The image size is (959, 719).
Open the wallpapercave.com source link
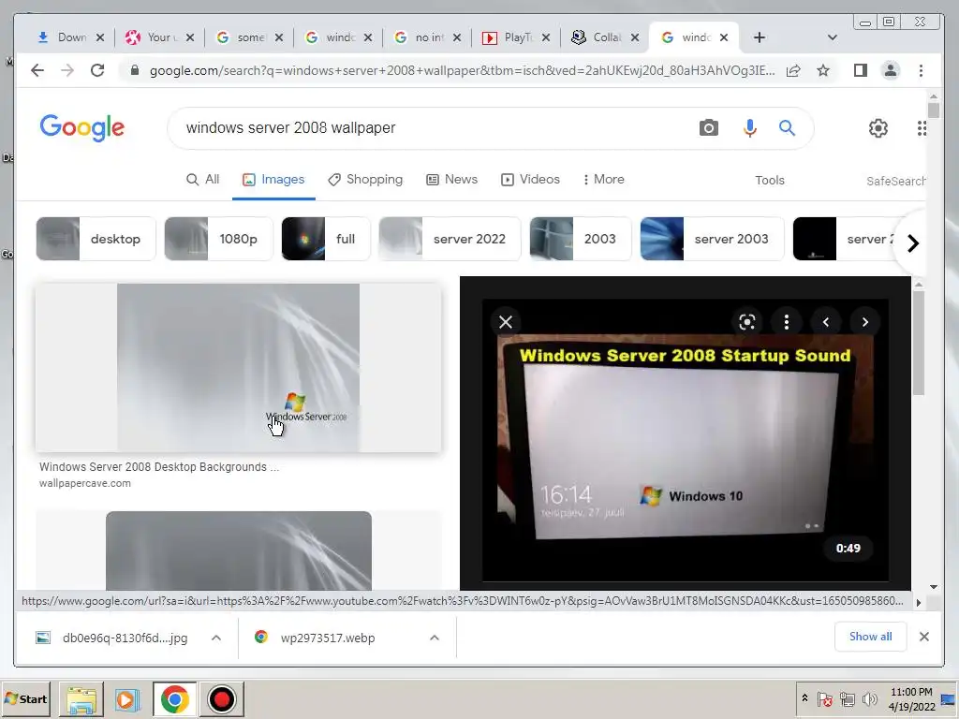[85, 483]
